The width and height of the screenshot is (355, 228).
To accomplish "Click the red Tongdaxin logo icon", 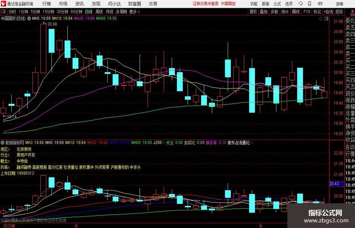I will coord(3,3).
